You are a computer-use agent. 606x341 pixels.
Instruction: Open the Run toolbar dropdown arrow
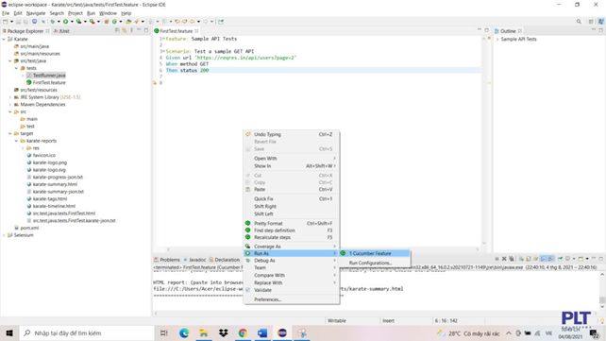72,22
